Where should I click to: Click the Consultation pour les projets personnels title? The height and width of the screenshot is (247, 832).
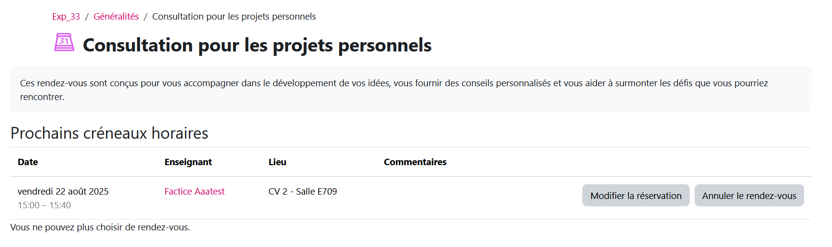[x=257, y=45]
